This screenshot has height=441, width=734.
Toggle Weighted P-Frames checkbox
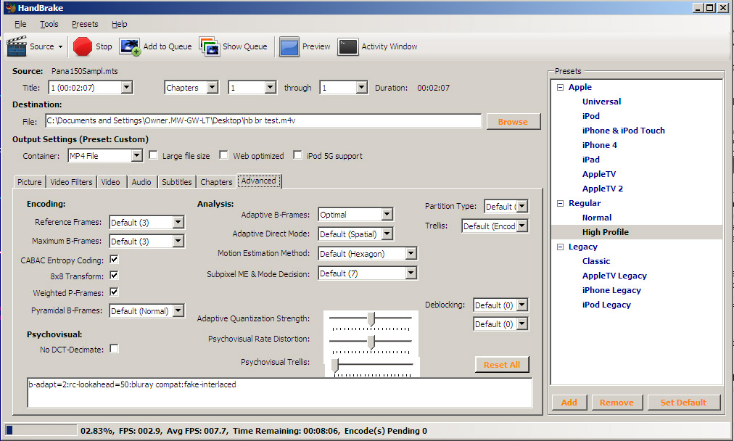pyautogui.click(x=114, y=292)
